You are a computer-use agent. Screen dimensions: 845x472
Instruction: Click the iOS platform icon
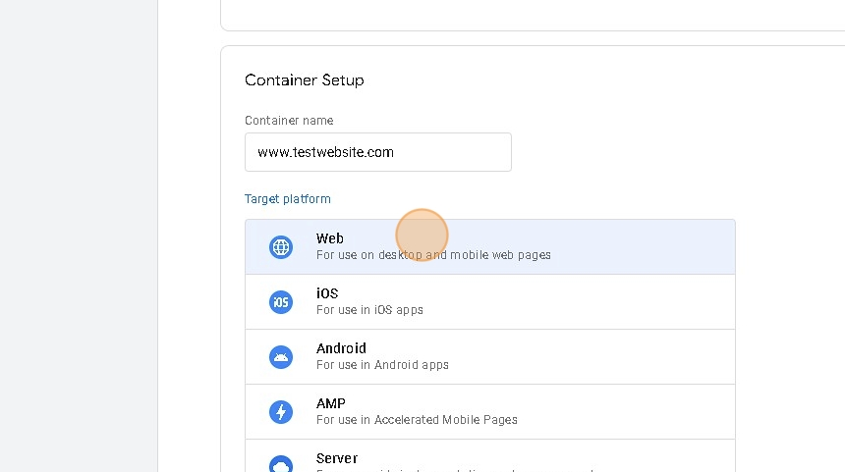click(x=281, y=302)
